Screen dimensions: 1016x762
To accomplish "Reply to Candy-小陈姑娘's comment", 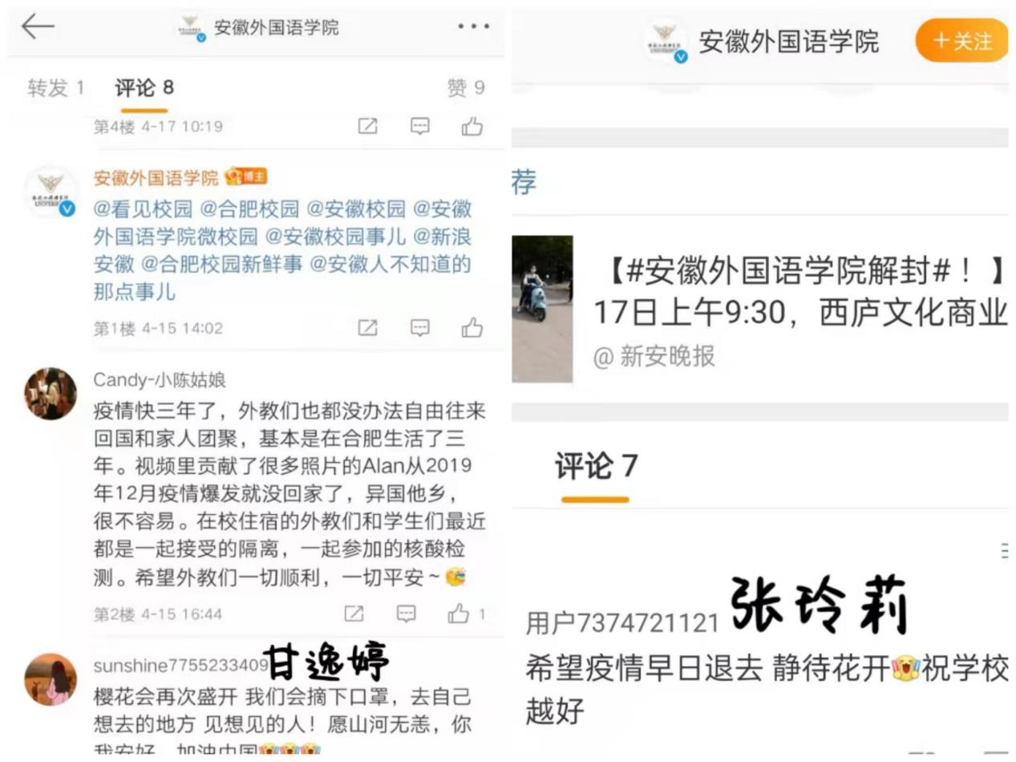I will pyautogui.click(x=407, y=614).
